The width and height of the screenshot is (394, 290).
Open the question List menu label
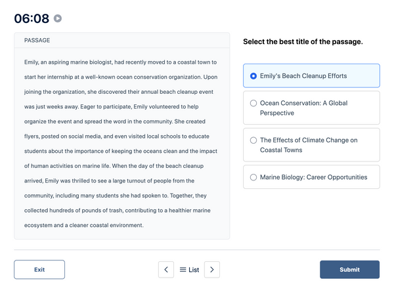tap(194, 270)
